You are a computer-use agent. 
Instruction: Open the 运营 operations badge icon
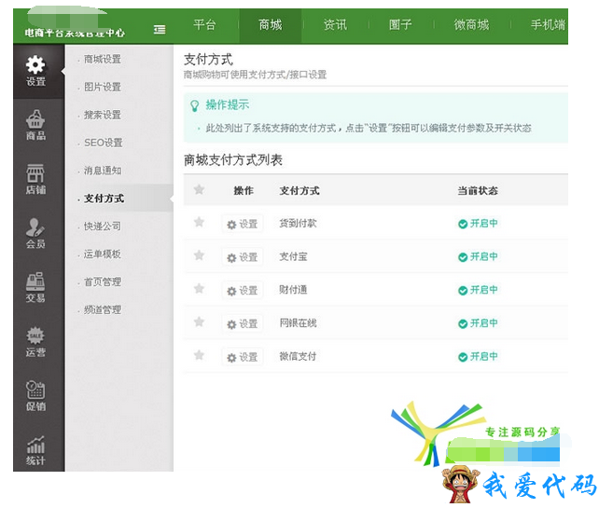tap(35, 342)
